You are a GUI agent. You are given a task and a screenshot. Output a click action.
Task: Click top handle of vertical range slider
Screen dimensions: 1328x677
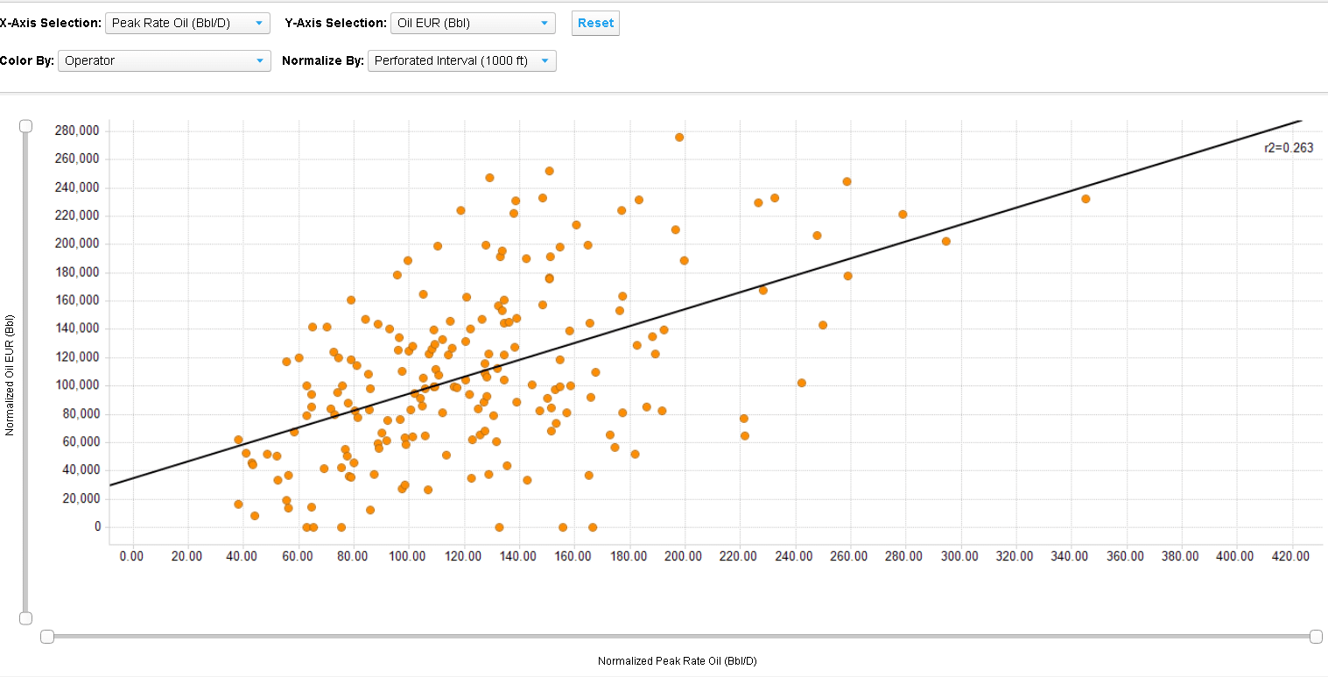tap(26, 126)
